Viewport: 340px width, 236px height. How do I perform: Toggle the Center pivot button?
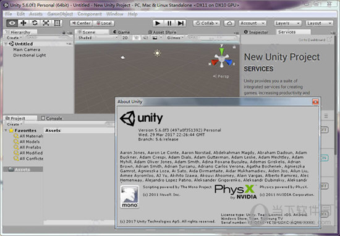pos(82,23)
